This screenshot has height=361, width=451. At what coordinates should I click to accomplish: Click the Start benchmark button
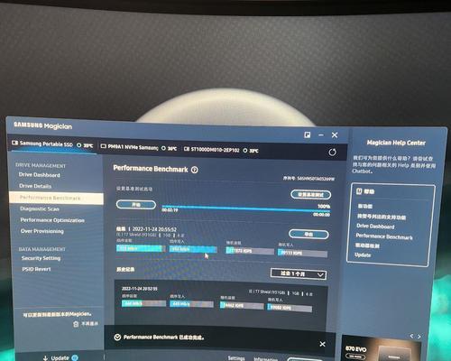coord(136,205)
